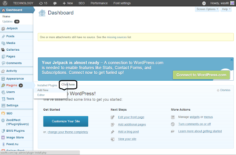Open the SEO admin bar menu

pyautogui.click(x=81, y=3)
